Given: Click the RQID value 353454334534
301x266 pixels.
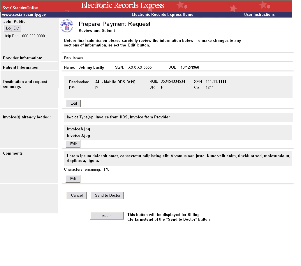Looking at the screenshot, I should (x=173, y=82).
